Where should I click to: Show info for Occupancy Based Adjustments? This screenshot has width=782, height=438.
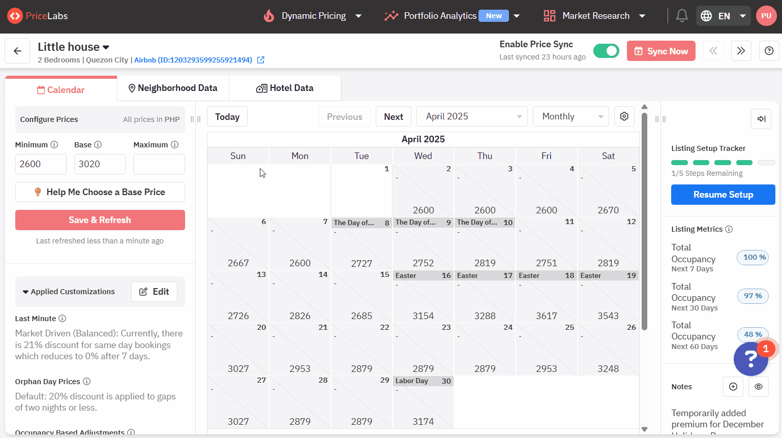tap(131, 432)
